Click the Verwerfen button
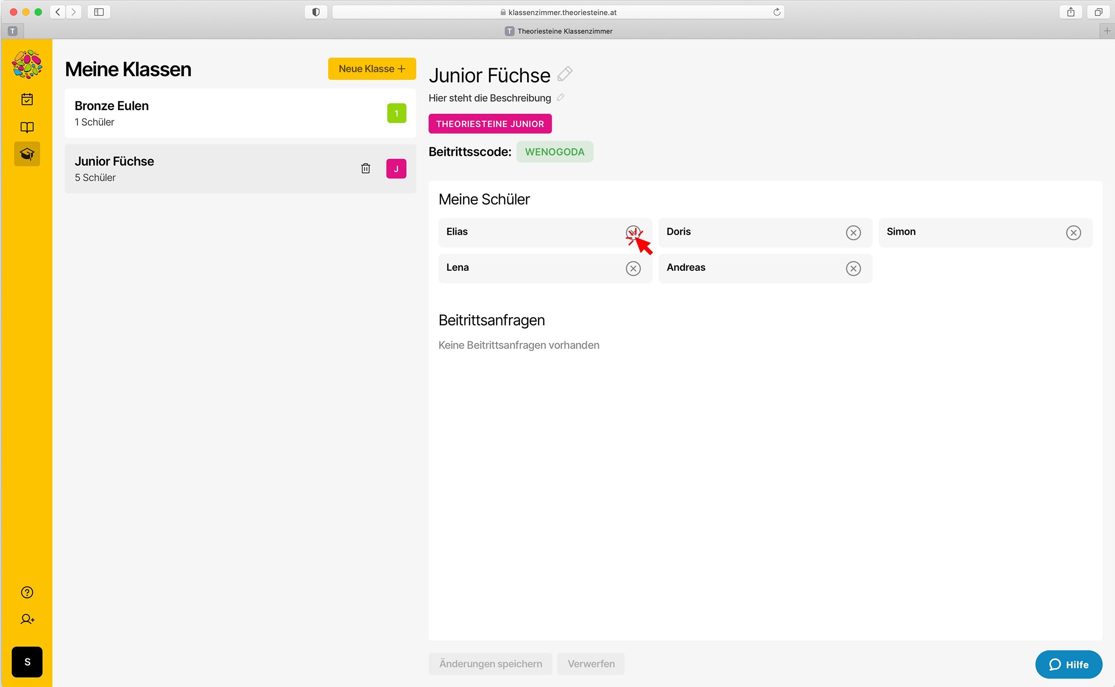1115x687 pixels. pos(591,663)
